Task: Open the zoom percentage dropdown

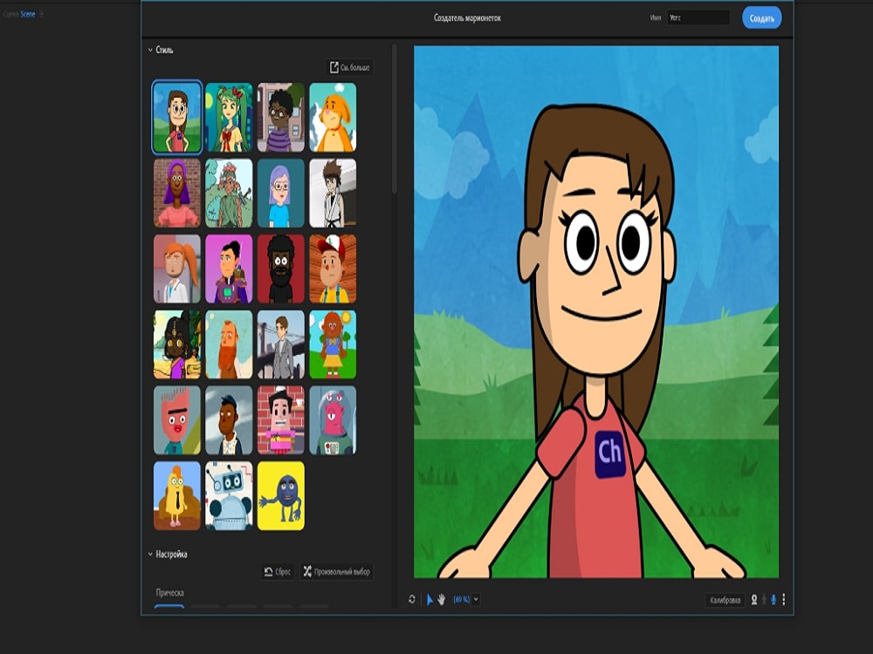Action: 476,599
